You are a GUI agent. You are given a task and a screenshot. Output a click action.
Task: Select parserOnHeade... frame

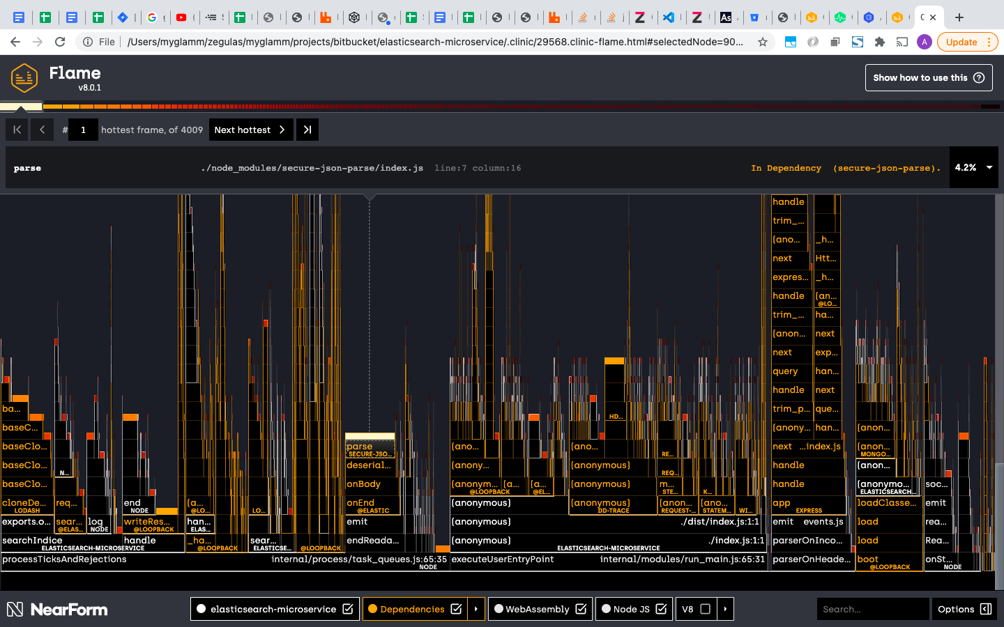(x=812, y=559)
